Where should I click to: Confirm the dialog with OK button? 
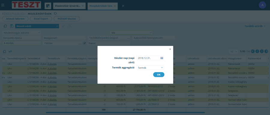click(x=159, y=74)
